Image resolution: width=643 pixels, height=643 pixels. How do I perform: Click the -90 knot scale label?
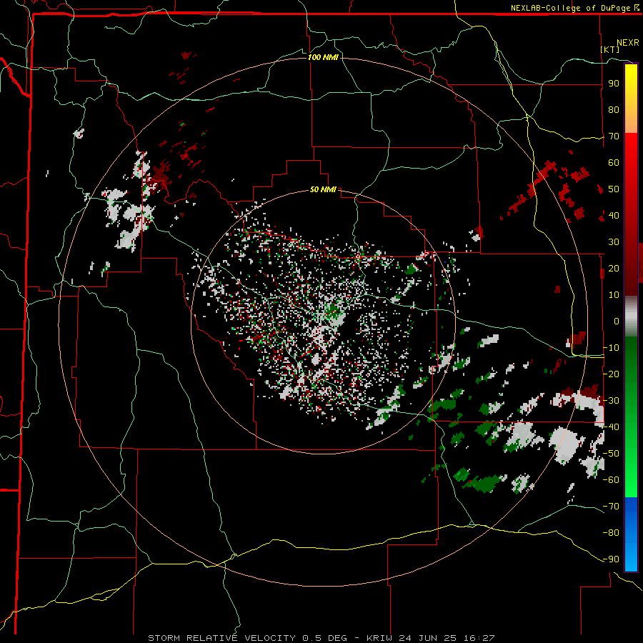point(612,559)
